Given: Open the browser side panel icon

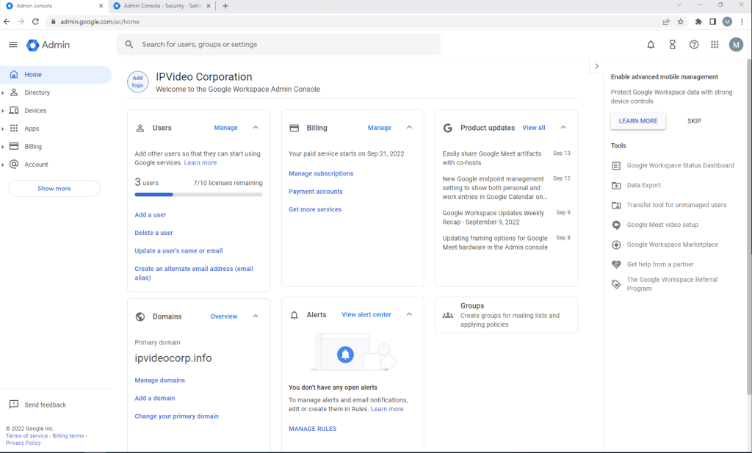Looking at the screenshot, I should pos(712,21).
